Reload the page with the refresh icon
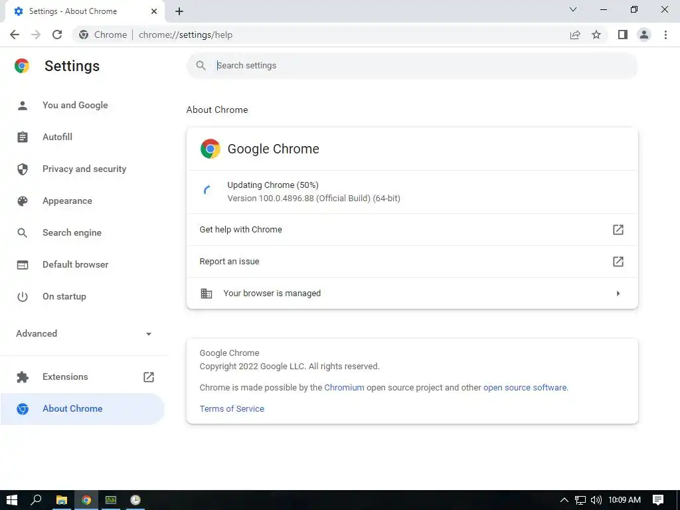Screen dimensions: 680x510 57,35
